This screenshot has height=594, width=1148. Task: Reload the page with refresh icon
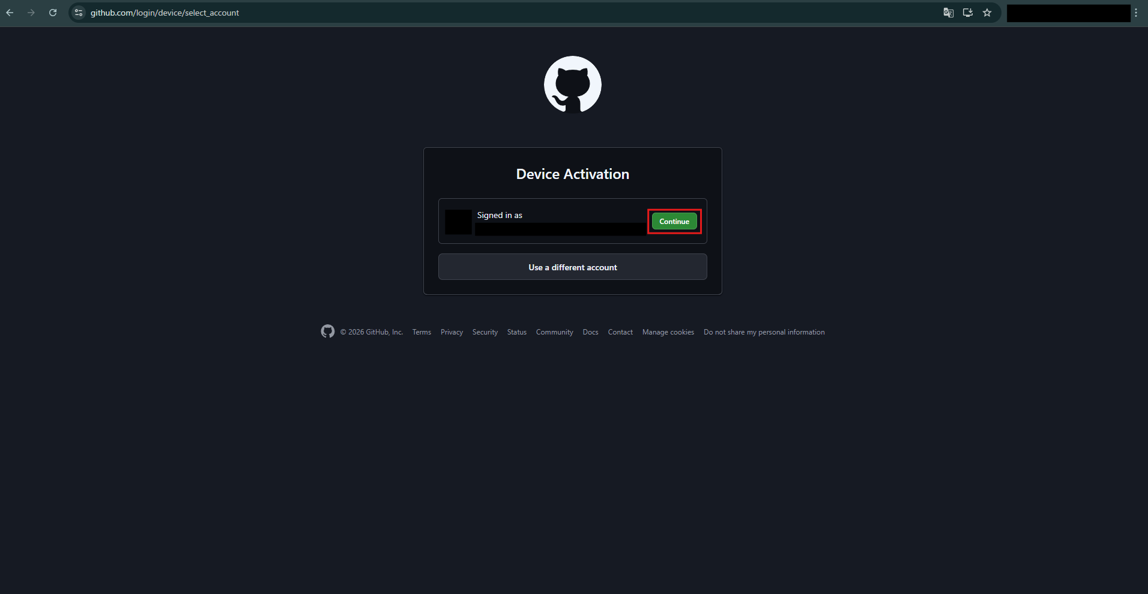(x=53, y=13)
